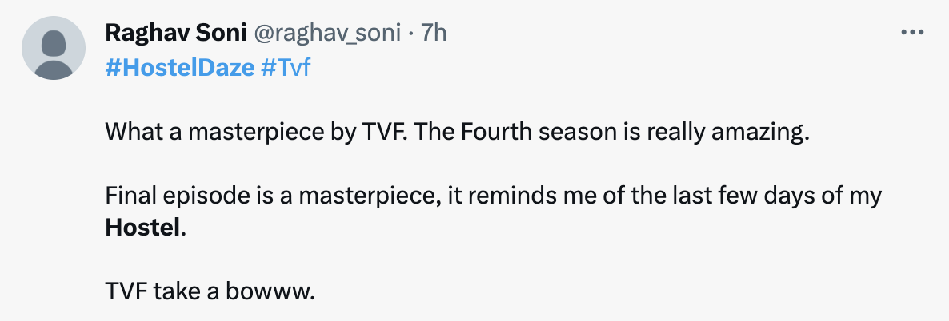This screenshot has width=949, height=321.
Task: Click the "Final episode is a masterpiece" phrase
Action: 272,196
